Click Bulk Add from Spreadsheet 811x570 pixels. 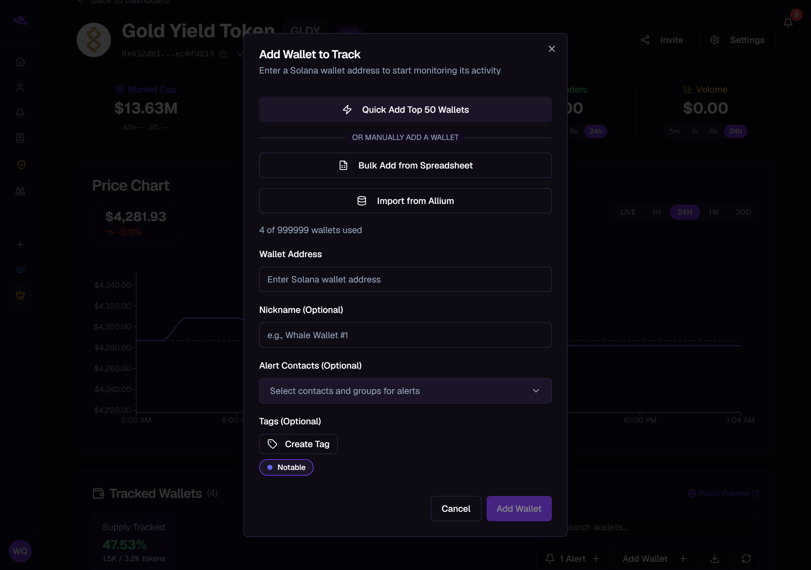[405, 165]
